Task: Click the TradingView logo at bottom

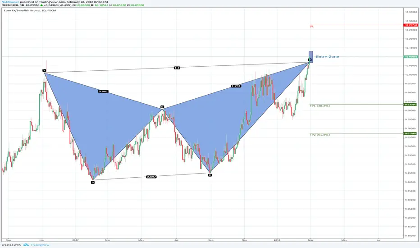Action: point(26,245)
